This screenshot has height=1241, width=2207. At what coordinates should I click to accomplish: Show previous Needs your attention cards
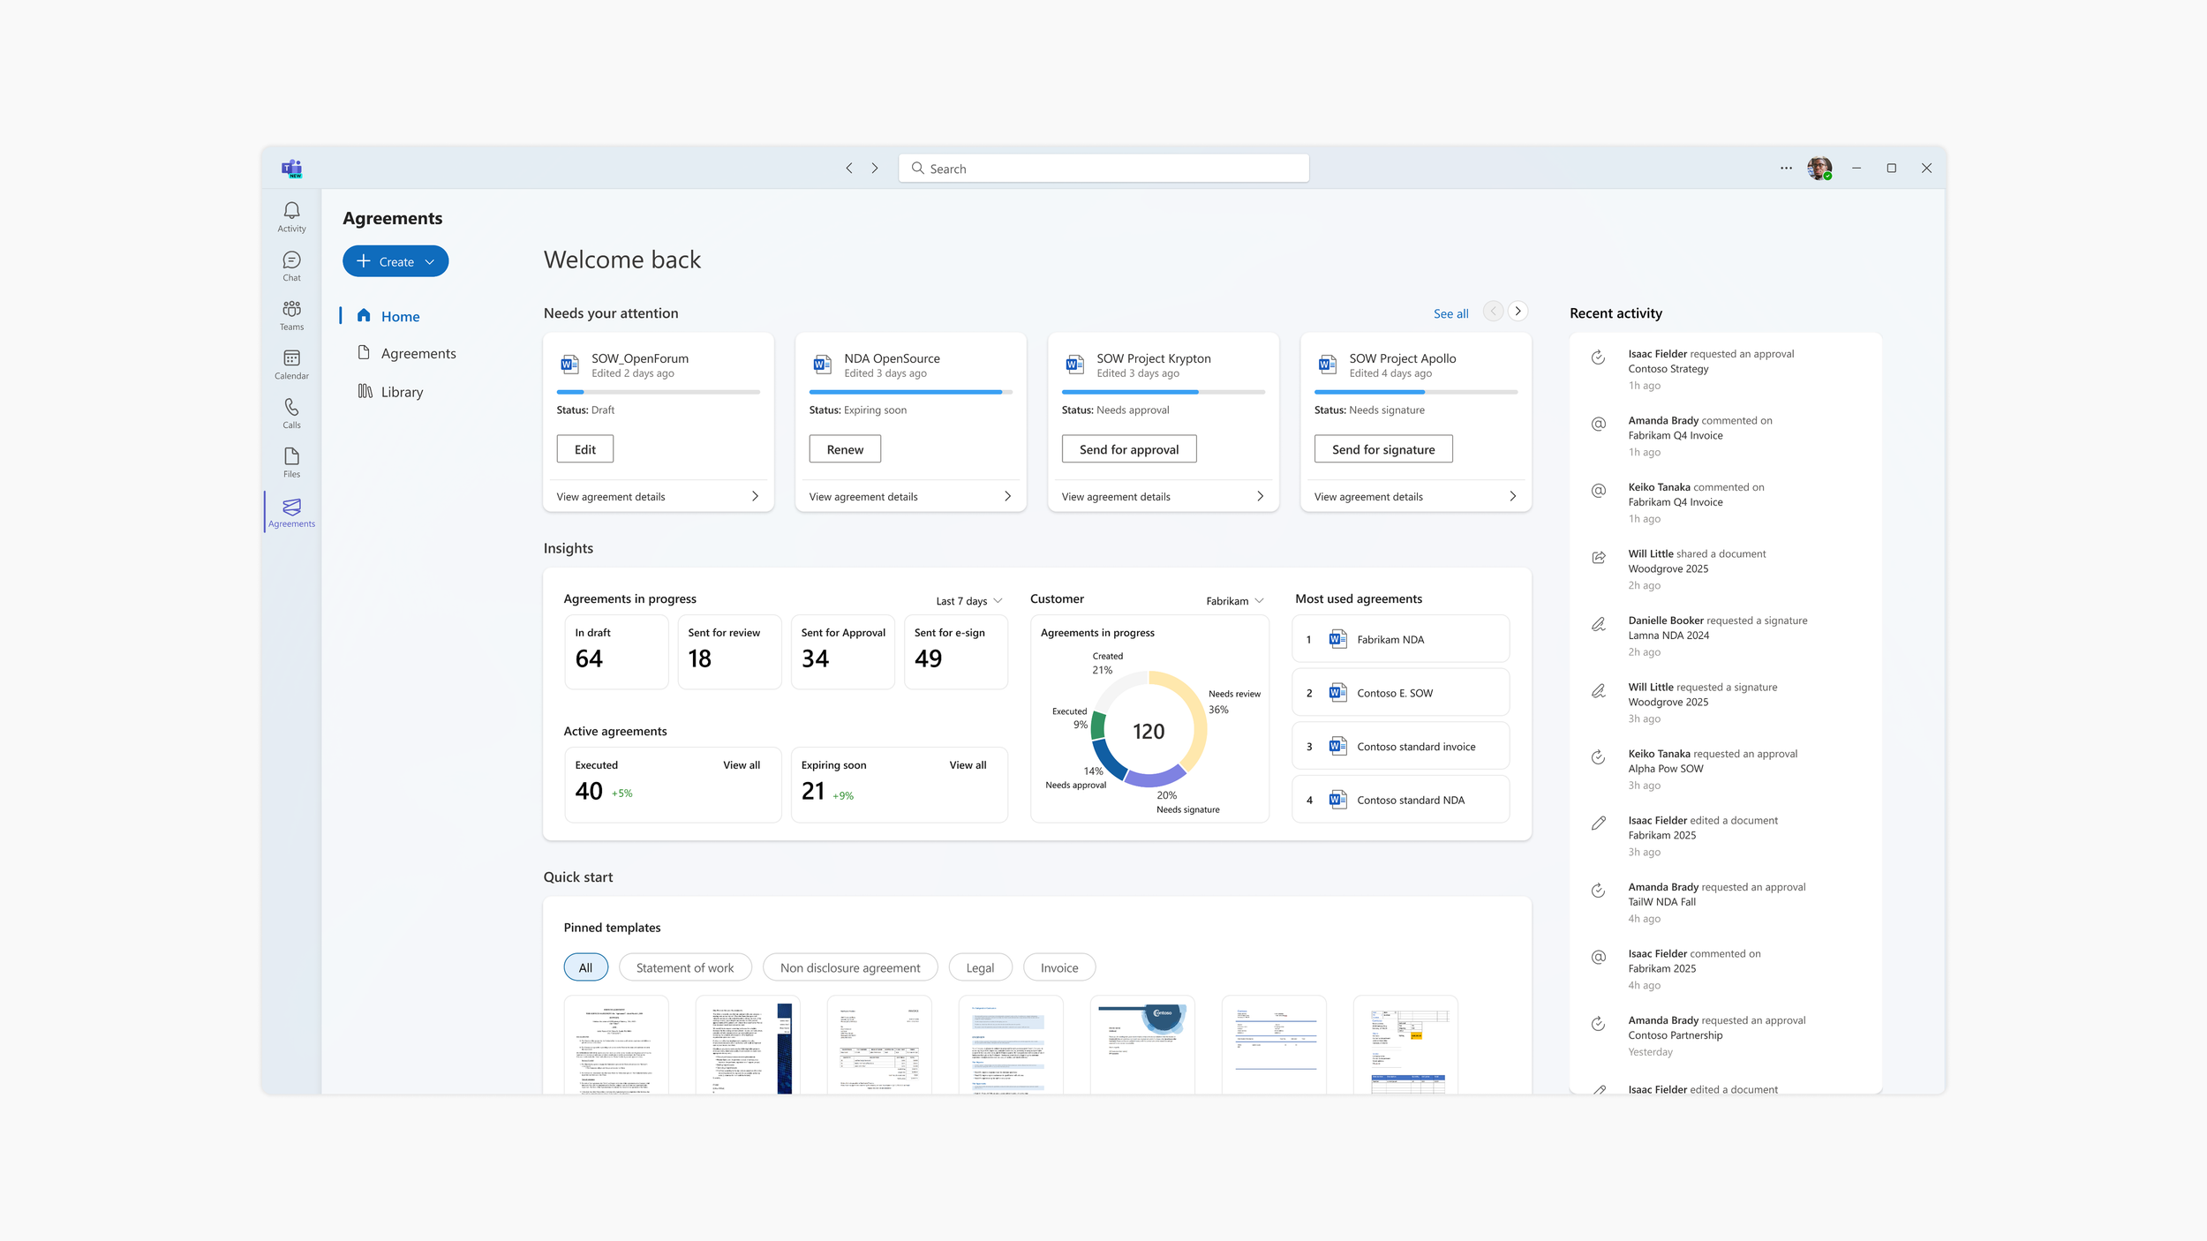pos(1494,311)
